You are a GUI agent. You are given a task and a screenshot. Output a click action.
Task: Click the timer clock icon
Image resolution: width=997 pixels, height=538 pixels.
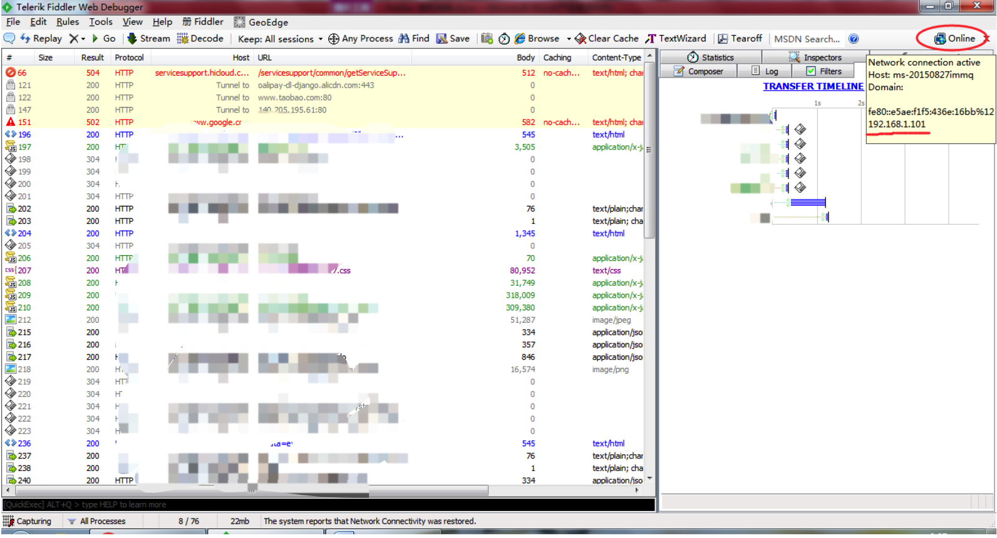(x=504, y=38)
